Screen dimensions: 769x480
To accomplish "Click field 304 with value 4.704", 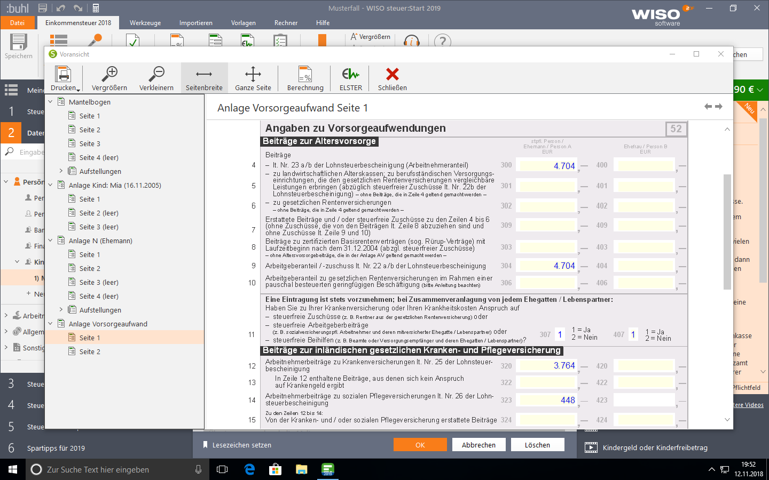I will pyautogui.click(x=548, y=266).
